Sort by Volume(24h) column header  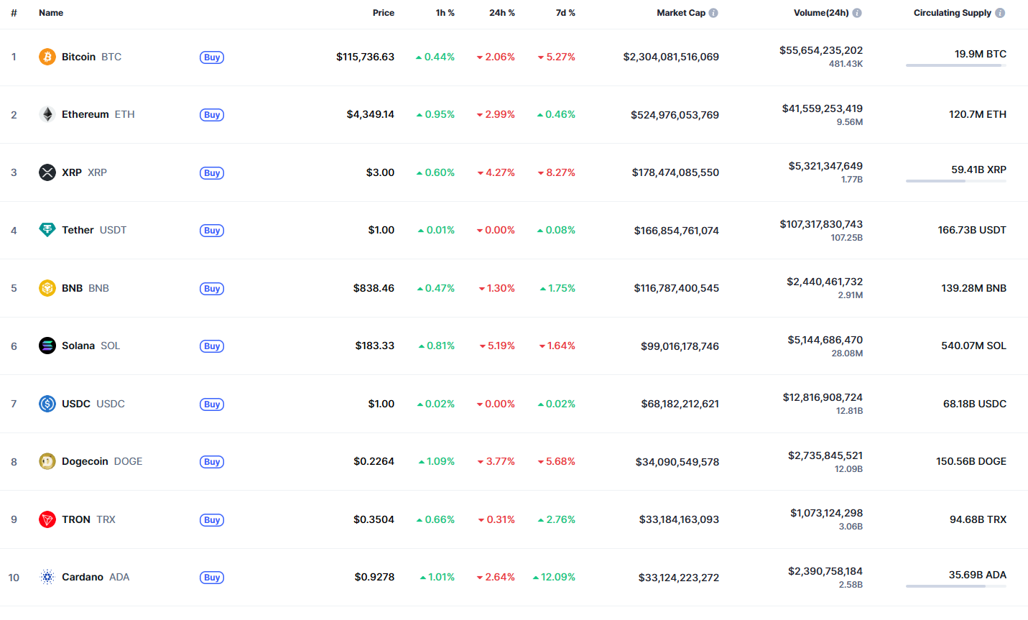click(821, 13)
